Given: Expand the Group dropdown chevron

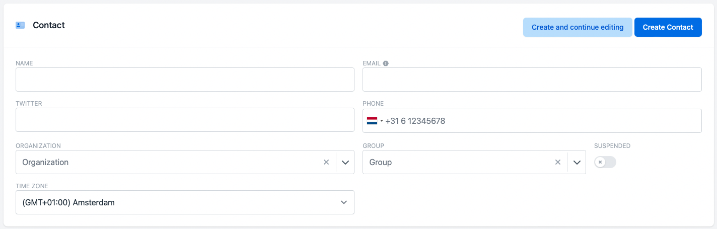Looking at the screenshot, I should [577, 162].
